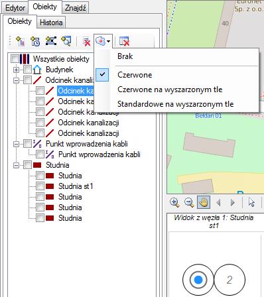This screenshot has height=297, width=264.
Task: Click the Budynek house icon
Action: pos(37,70)
